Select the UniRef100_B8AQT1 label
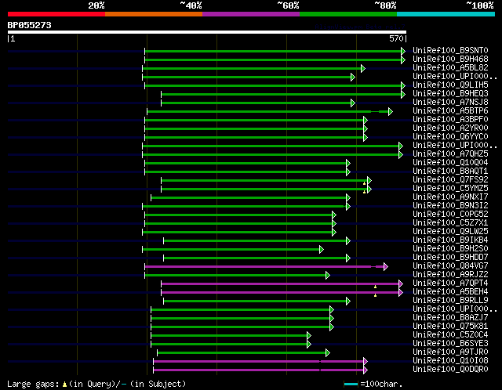The image size is (502, 390). pyautogui.click(x=450, y=172)
